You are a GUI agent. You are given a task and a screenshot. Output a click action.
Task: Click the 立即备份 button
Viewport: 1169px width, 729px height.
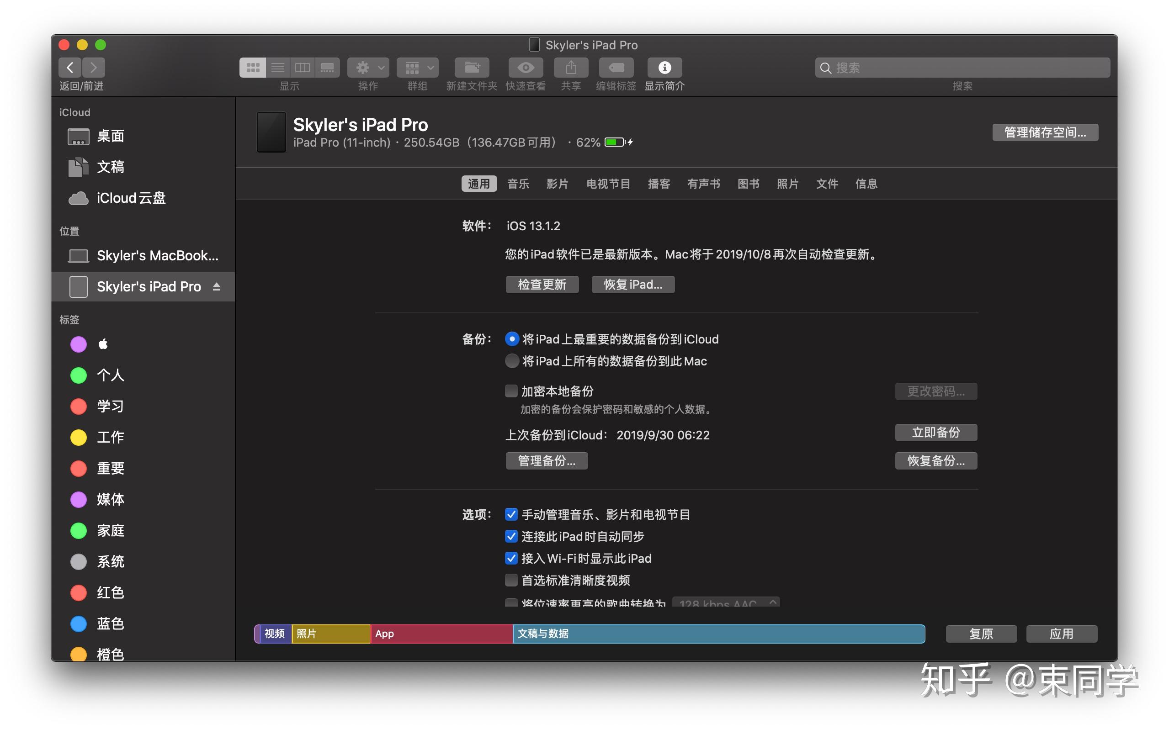click(936, 433)
